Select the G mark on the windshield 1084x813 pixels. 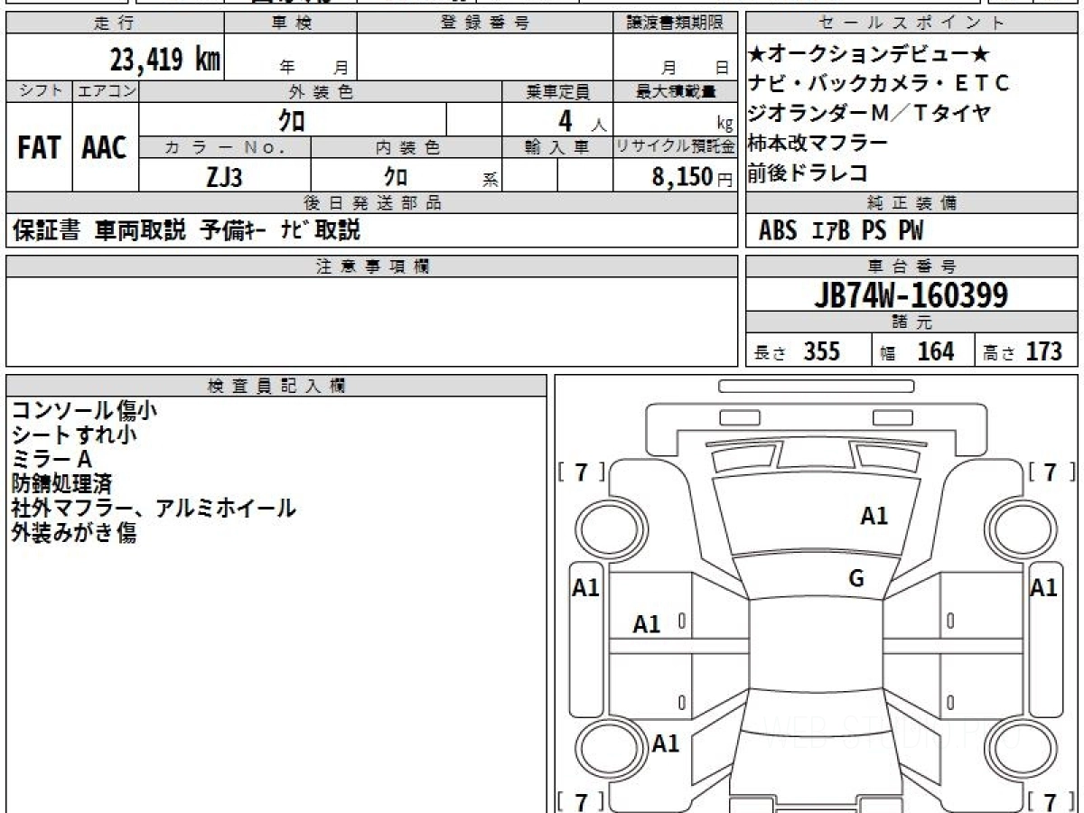856,579
